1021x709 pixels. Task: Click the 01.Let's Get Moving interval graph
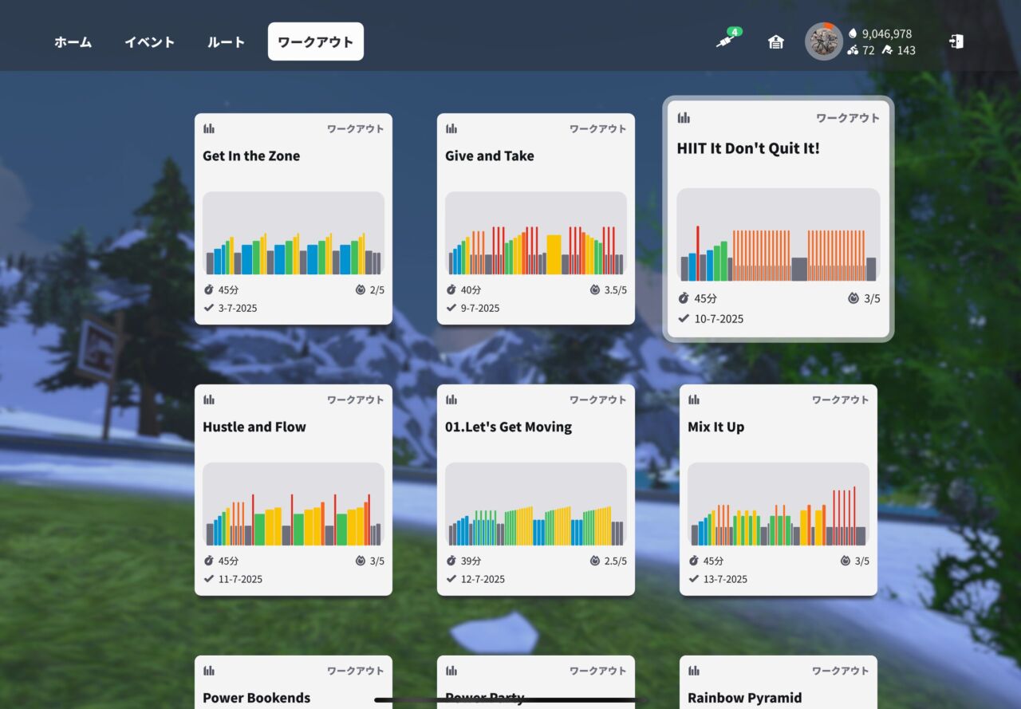tap(536, 504)
